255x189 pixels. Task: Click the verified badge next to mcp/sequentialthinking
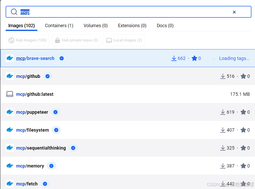pos(73,148)
